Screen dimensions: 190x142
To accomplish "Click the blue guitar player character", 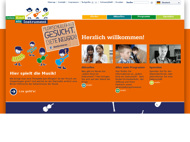I will pos(62,59).
